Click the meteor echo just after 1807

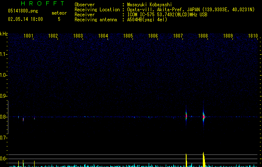[186, 116]
